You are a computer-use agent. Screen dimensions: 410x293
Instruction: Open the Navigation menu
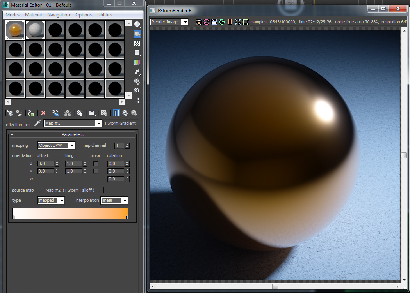coord(59,14)
